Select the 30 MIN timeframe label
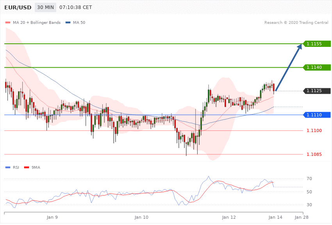Viewport: 332px width, 225px height. 46,7
